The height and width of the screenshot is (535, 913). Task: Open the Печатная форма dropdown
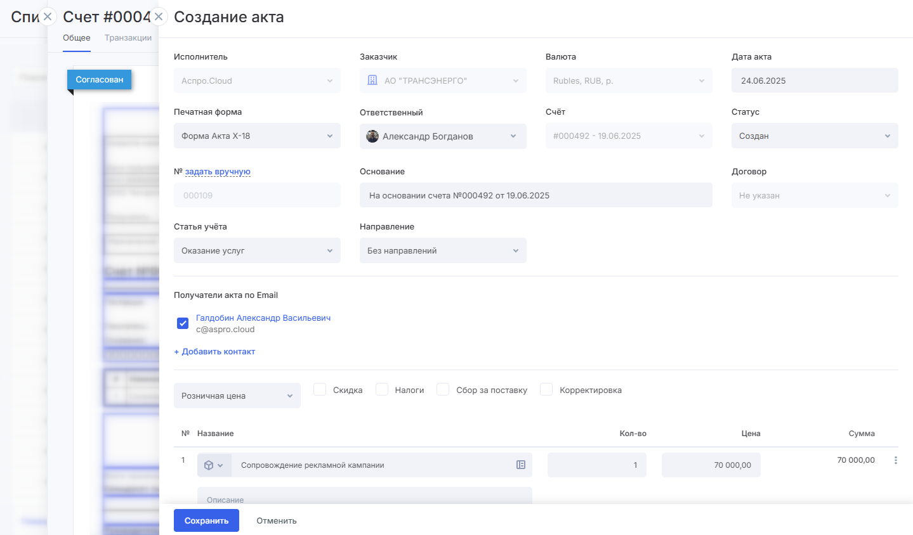(x=257, y=136)
